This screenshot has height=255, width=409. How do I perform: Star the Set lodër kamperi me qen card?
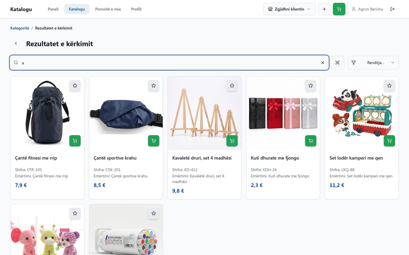[389, 86]
